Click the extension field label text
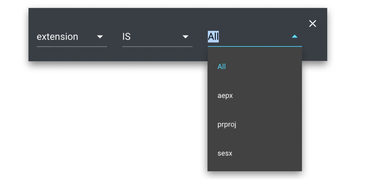The height and width of the screenshot is (179, 368). [x=57, y=37]
